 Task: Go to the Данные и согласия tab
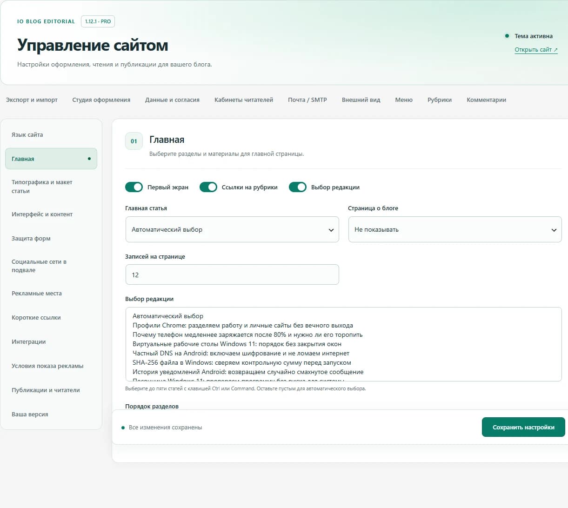tap(172, 100)
